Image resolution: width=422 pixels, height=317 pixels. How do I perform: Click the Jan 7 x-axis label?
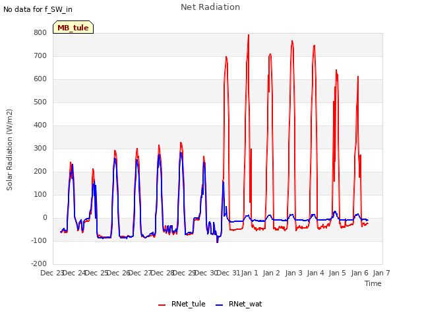click(x=381, y=273)
